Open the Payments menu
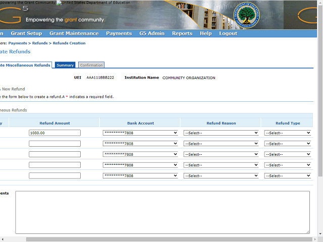323x242 pixels. click(x=119, y=33)
